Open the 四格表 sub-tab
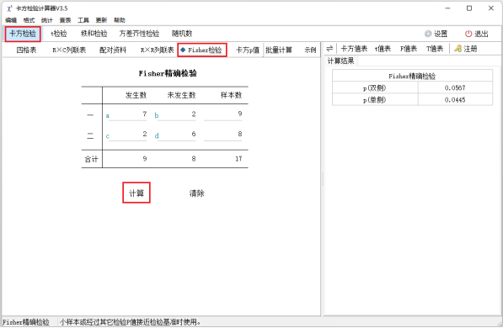 (26, 50)
